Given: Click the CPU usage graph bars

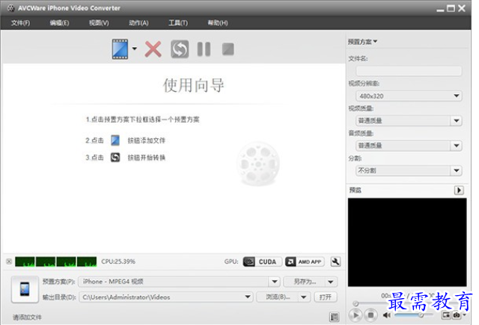Looking at the screenshot, I should point(55,261).
